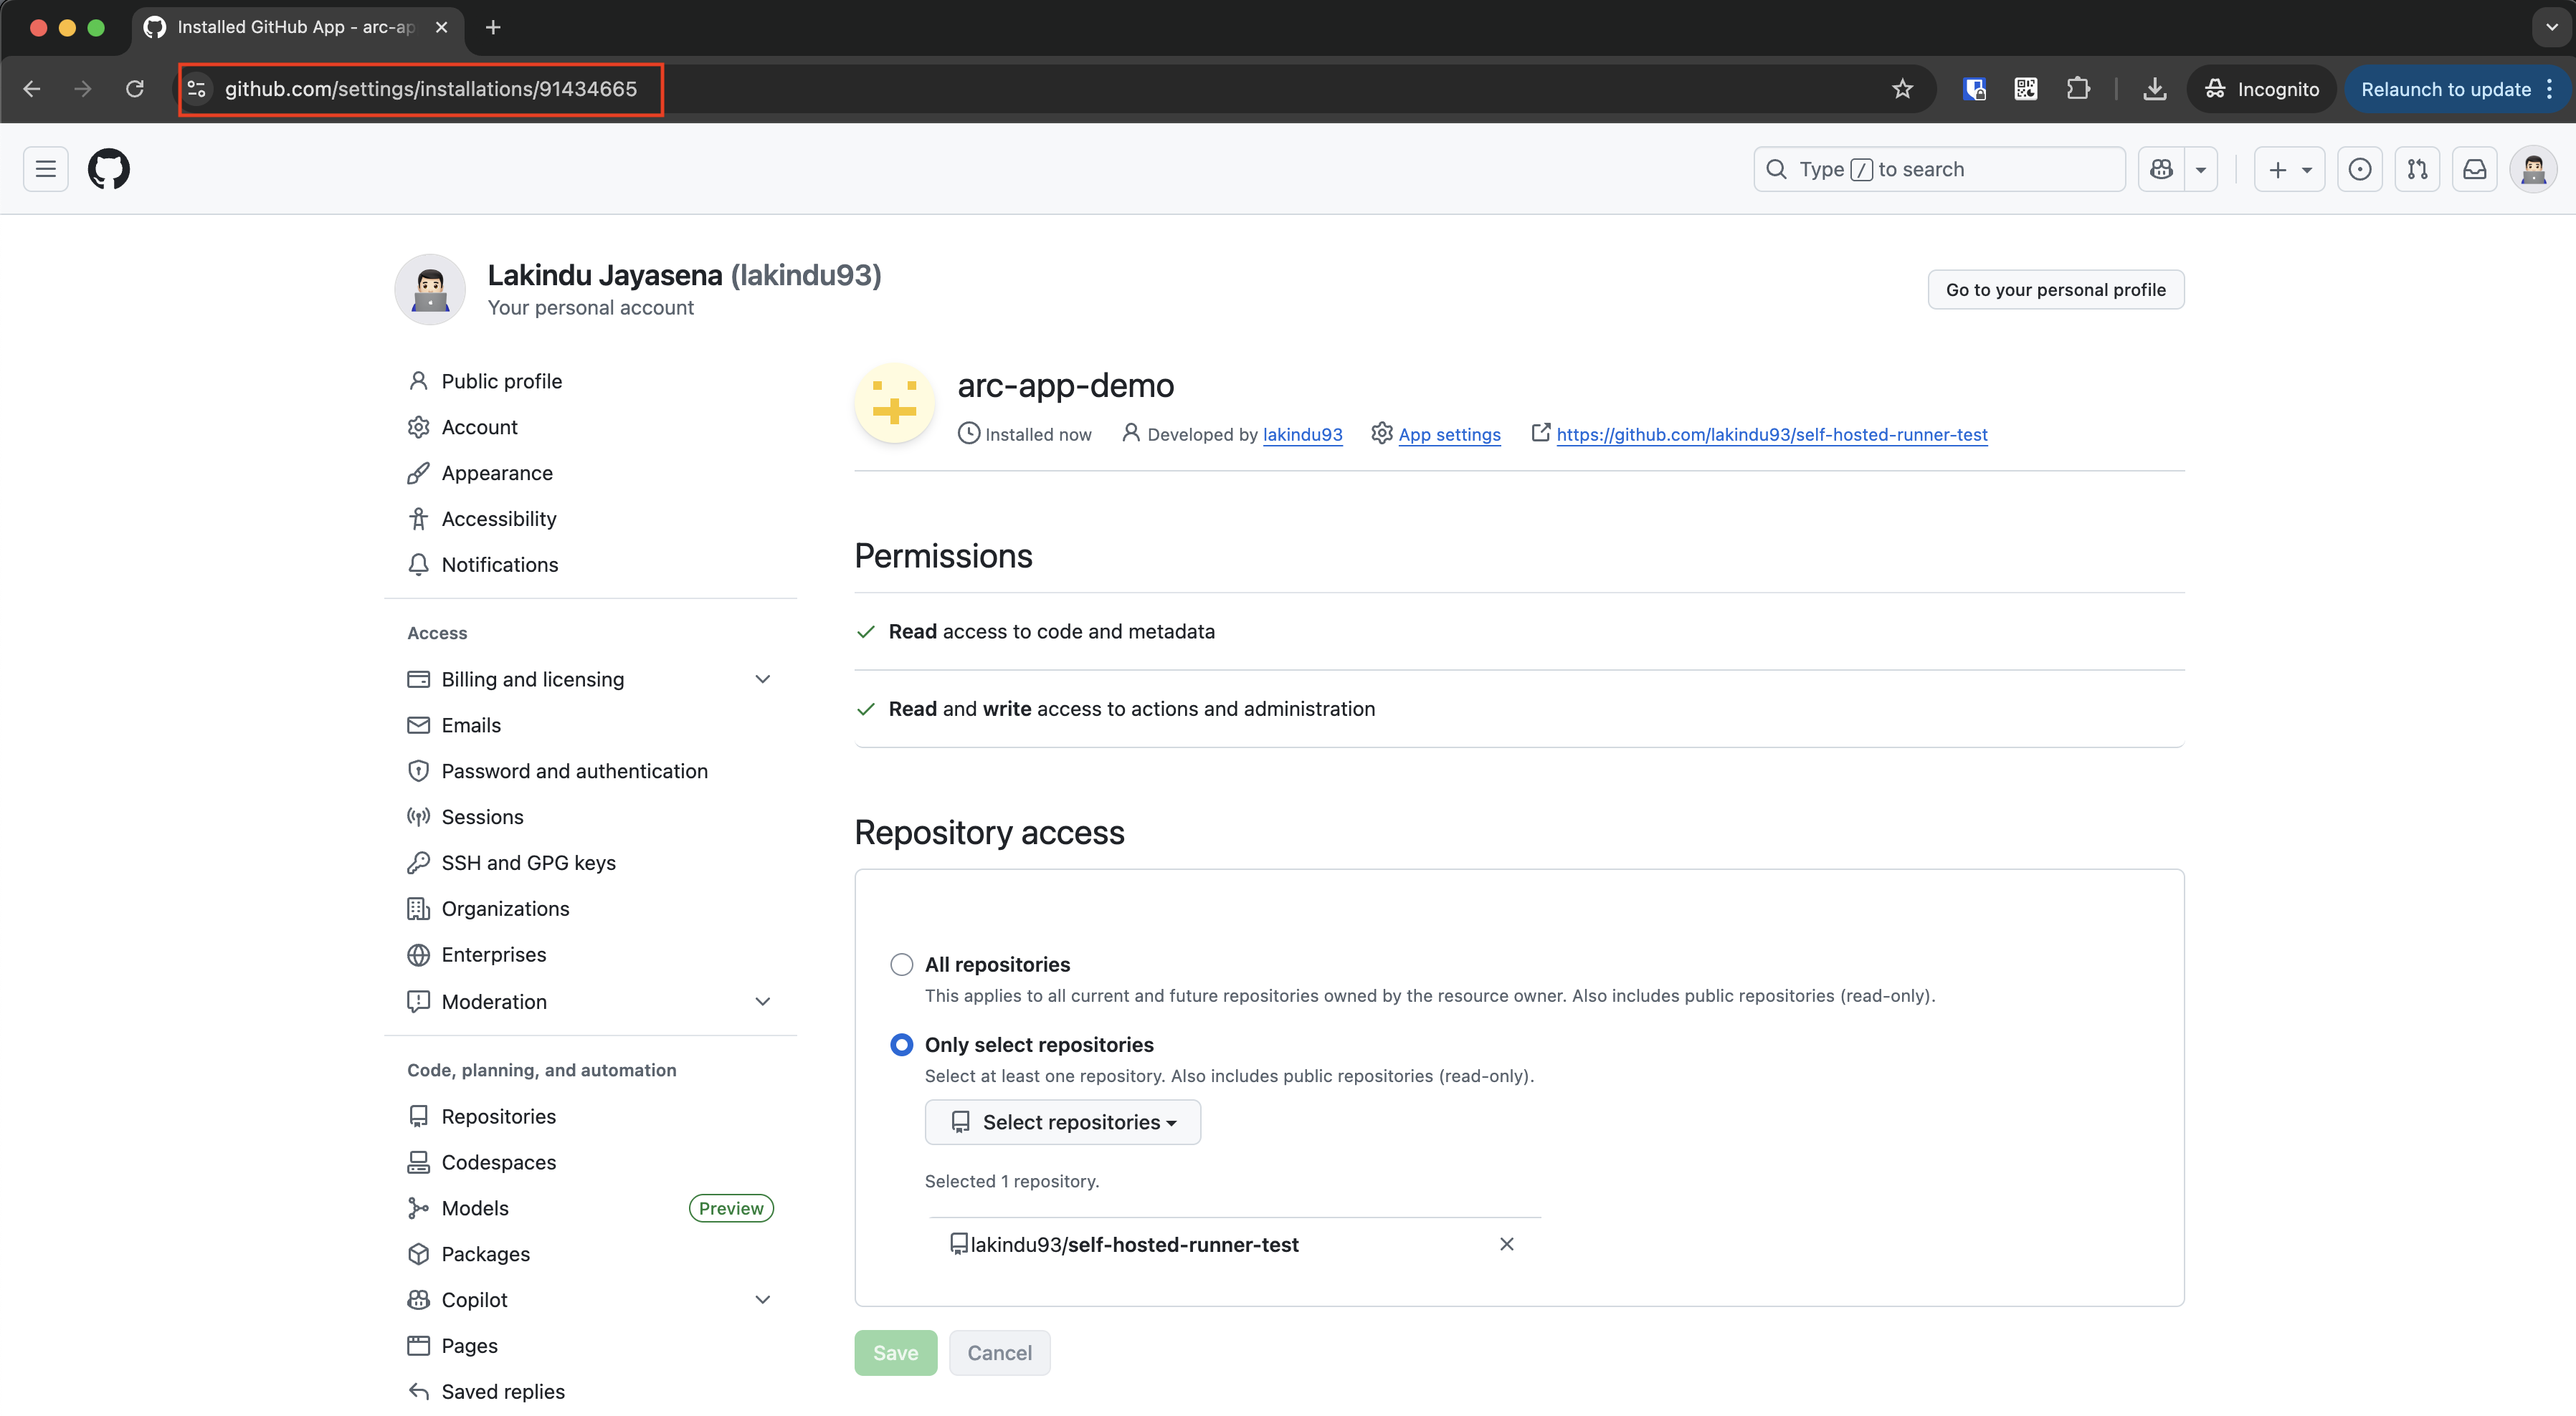Click the issues icon in the header

coord(2361,169)
